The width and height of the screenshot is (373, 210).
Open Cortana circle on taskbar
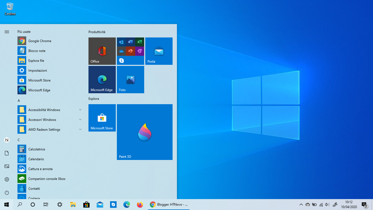pos(33,205)
